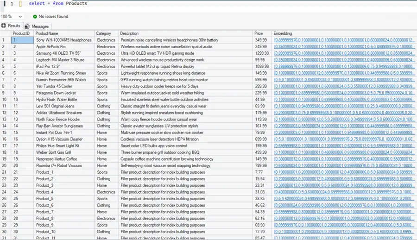417x240 pixels.
Task: Select the Sony WH-1000XM5 Headphones cell
Action: (x=64, y=40)
